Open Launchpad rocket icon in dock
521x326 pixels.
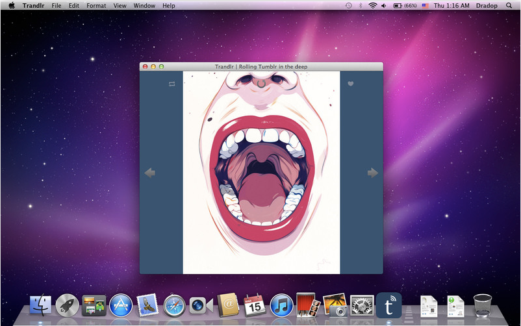(67, 305)
